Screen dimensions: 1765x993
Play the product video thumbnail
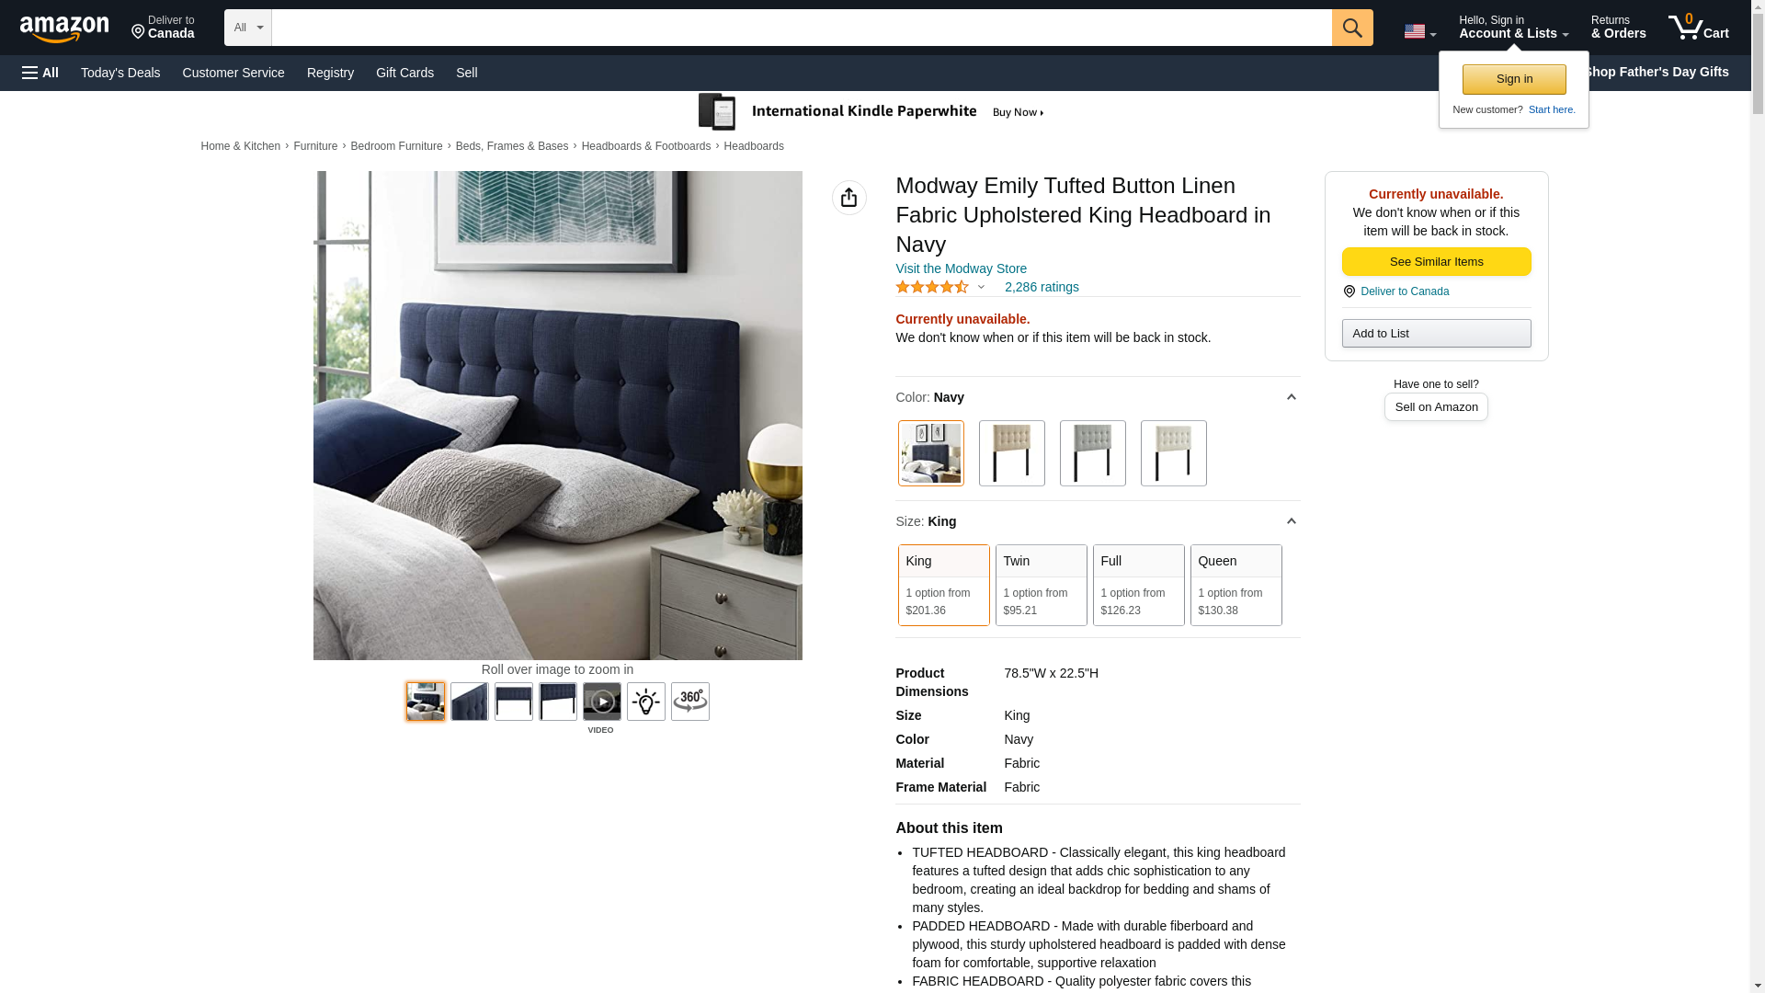click(602, 702)
